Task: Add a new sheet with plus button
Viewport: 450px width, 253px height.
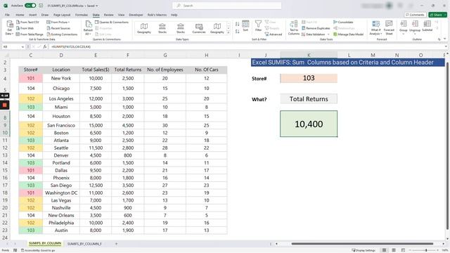Action: (116, 244)
